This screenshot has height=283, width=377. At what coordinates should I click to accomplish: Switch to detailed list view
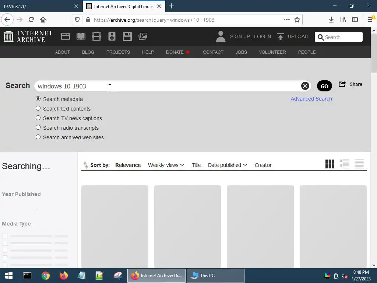tap(345, 164)
